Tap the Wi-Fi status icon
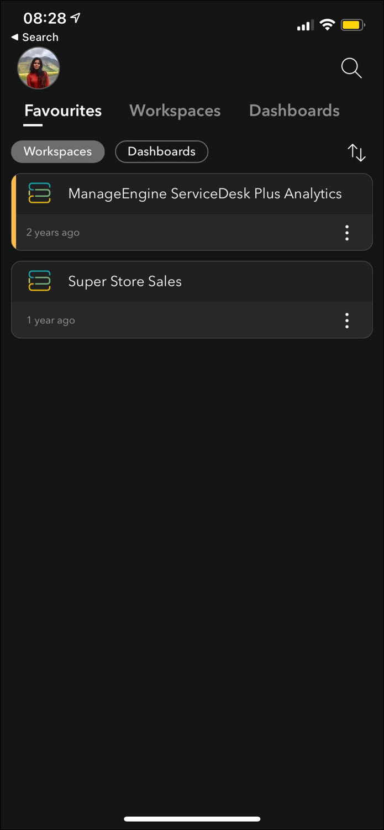Screen dimensions: 384x830 coord(327,25)
